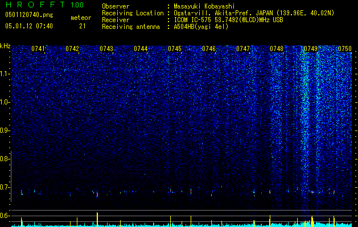Click the Observer field label
Viewport: 358px width, 227px height.
click(x=116, y=6)
